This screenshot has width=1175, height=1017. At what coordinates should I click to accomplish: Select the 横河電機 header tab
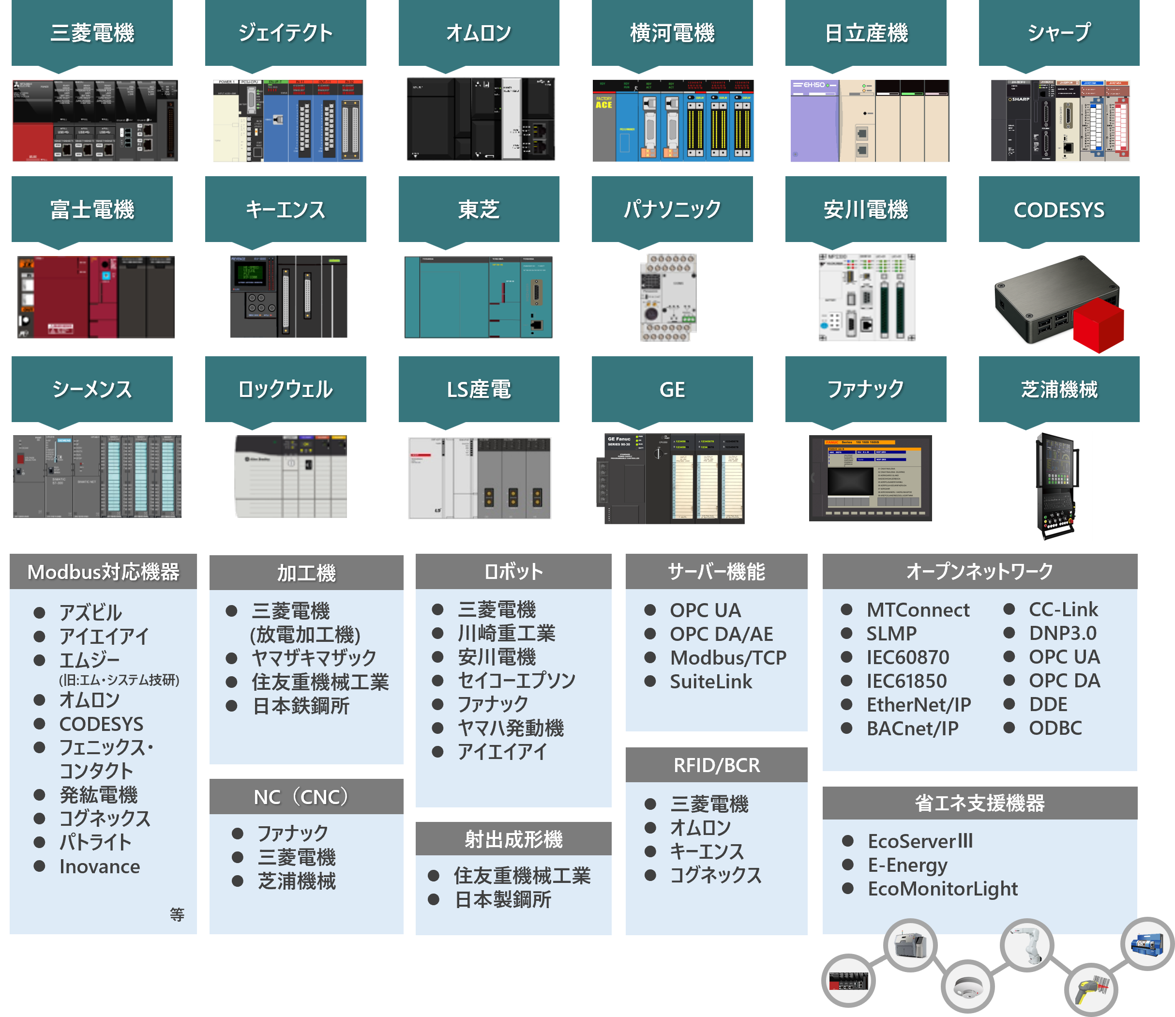point(672,32)
